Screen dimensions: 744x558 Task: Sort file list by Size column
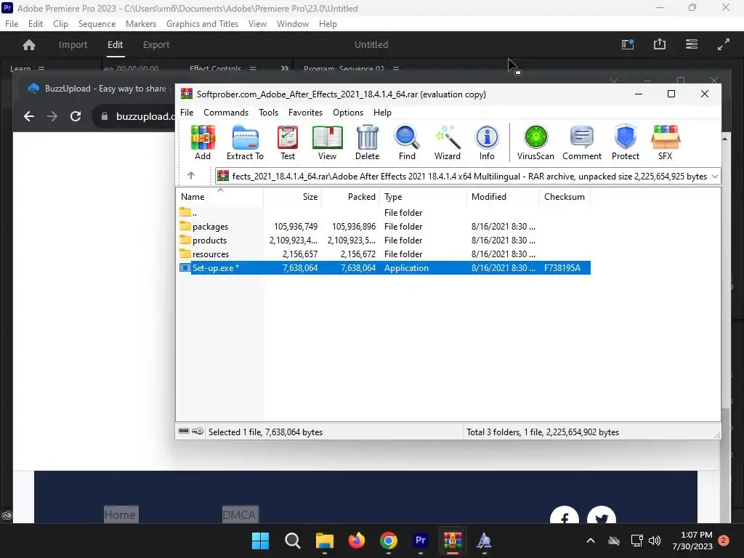[x=292, y=196]
